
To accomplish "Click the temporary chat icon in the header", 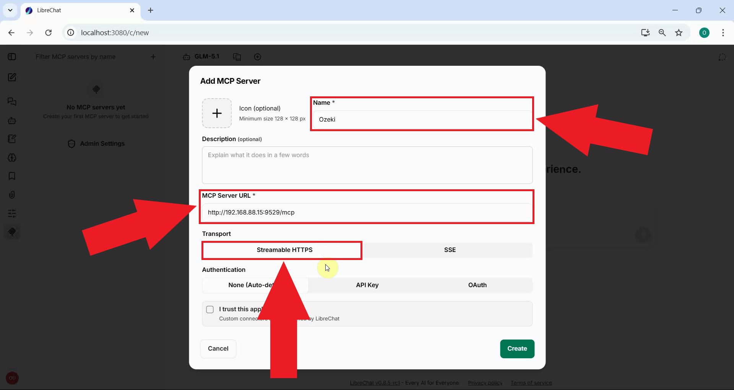I will point(722,57).
